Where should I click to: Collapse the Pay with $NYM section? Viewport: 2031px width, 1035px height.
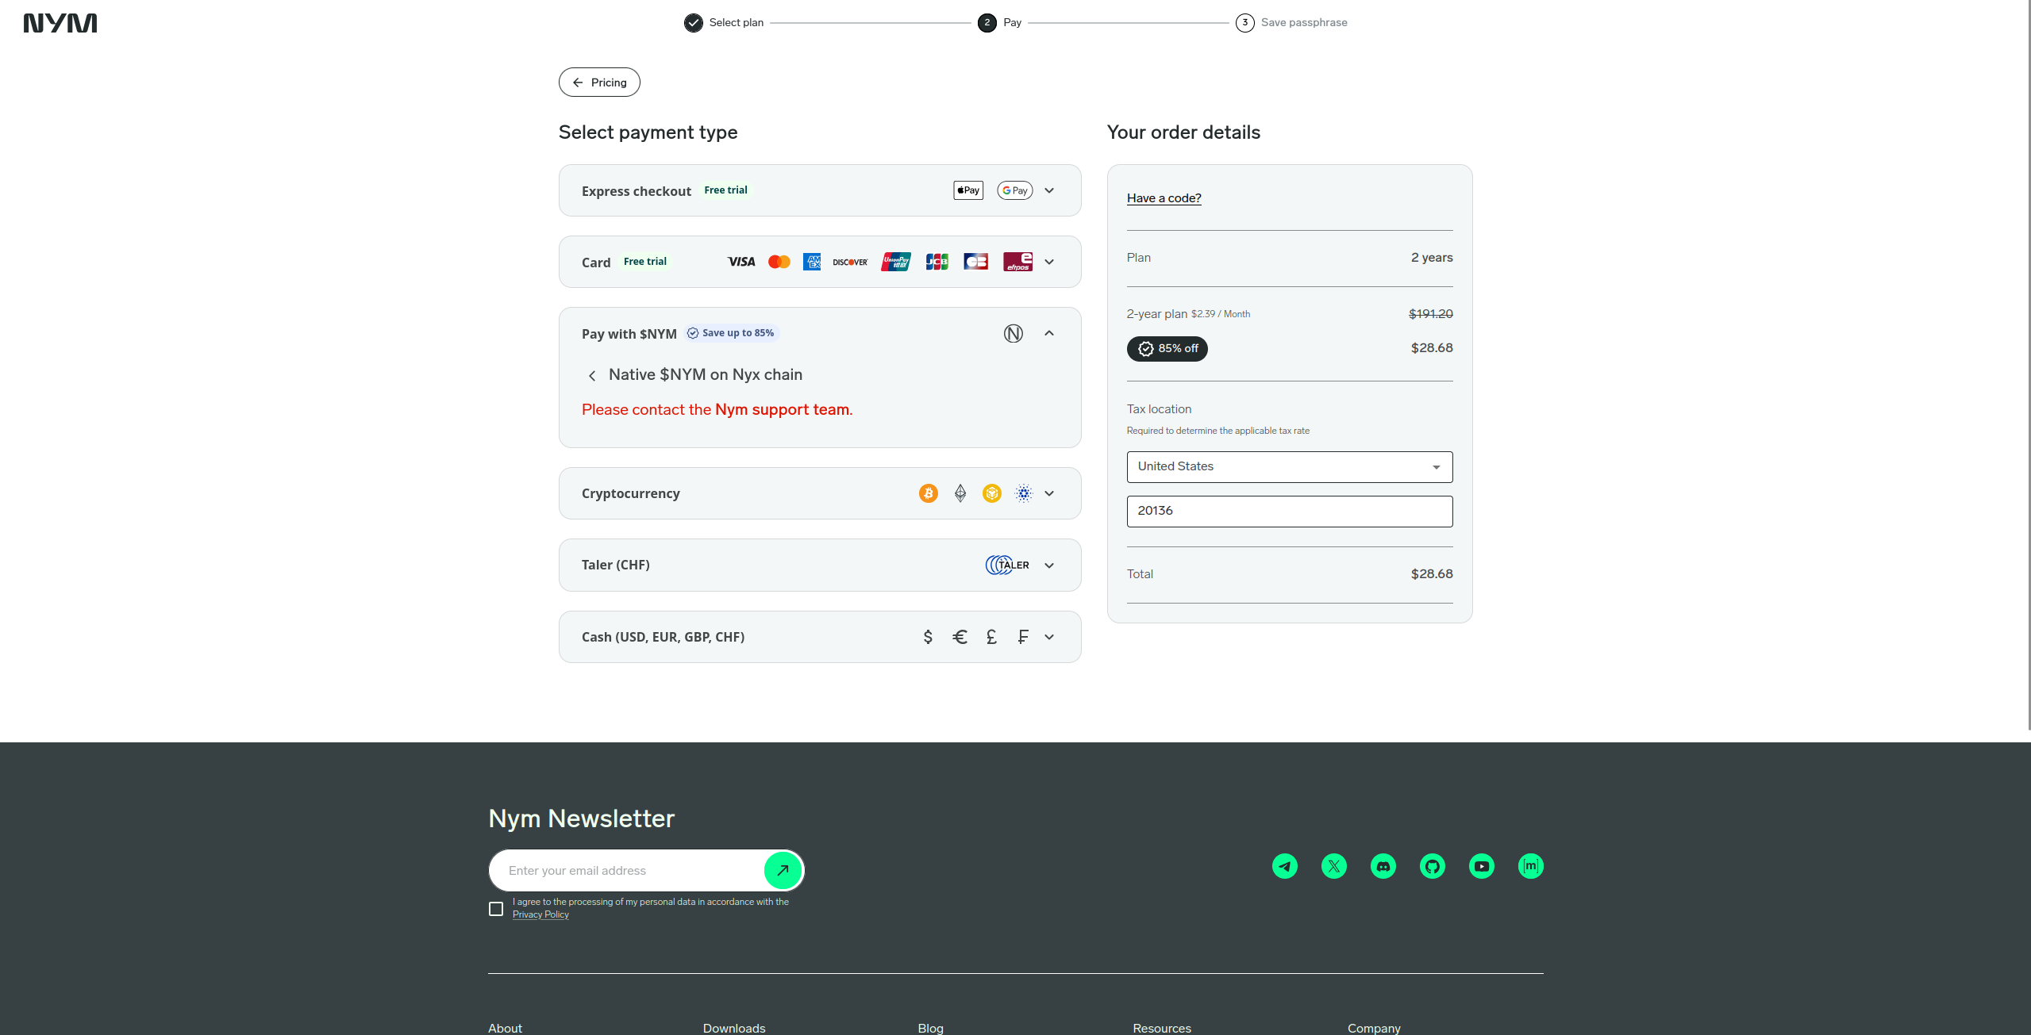click(1049, 333)
